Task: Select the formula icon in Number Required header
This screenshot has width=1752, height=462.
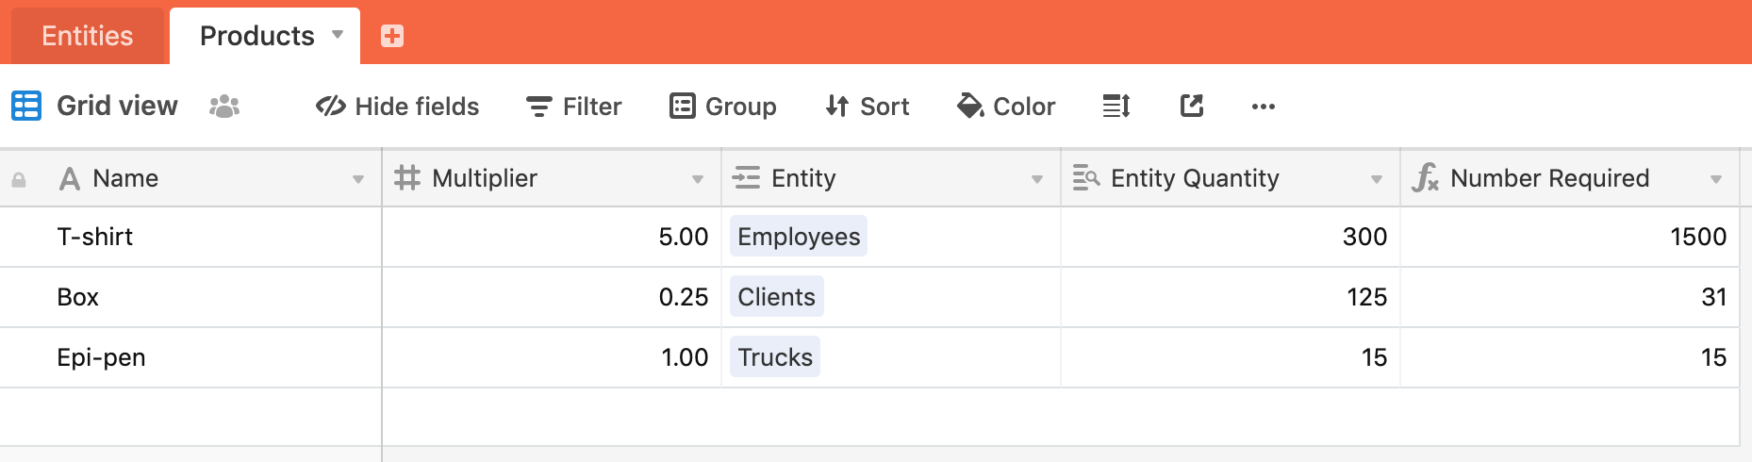Action: click(x=1425, y=177)
